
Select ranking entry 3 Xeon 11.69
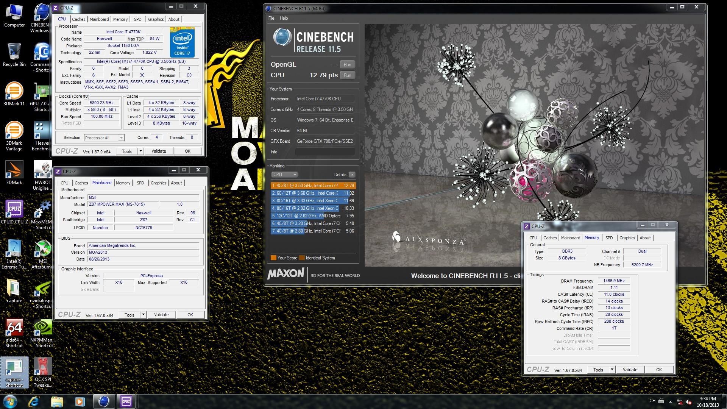coord(313,201)
